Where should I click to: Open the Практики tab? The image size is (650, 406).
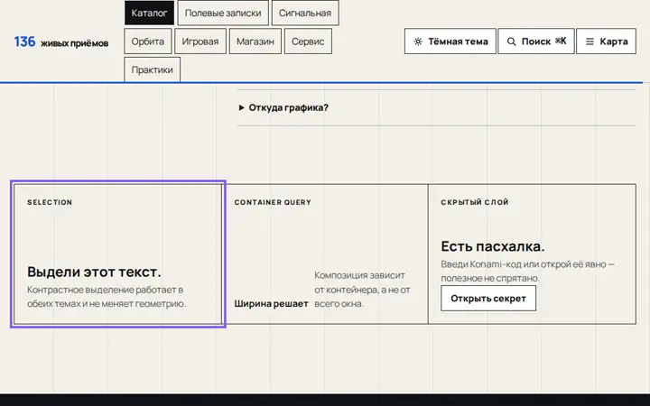click(153, 69)
